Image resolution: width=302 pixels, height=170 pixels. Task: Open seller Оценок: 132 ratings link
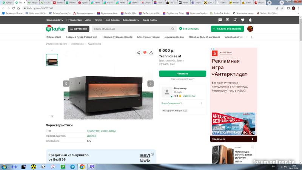(x=189, y=96)
